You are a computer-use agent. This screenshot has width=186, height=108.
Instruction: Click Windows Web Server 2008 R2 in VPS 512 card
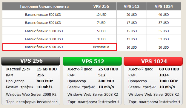93,95
